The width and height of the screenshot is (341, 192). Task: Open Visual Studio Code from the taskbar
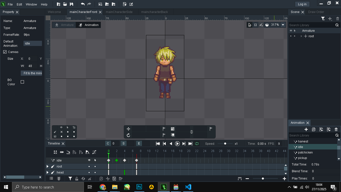point(188,187)
